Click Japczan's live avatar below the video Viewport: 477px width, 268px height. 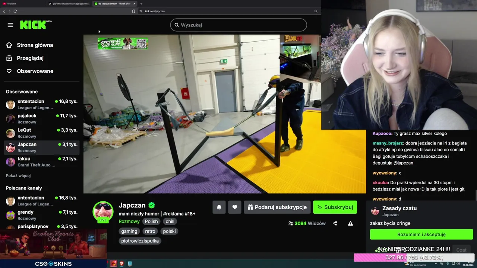103,212
